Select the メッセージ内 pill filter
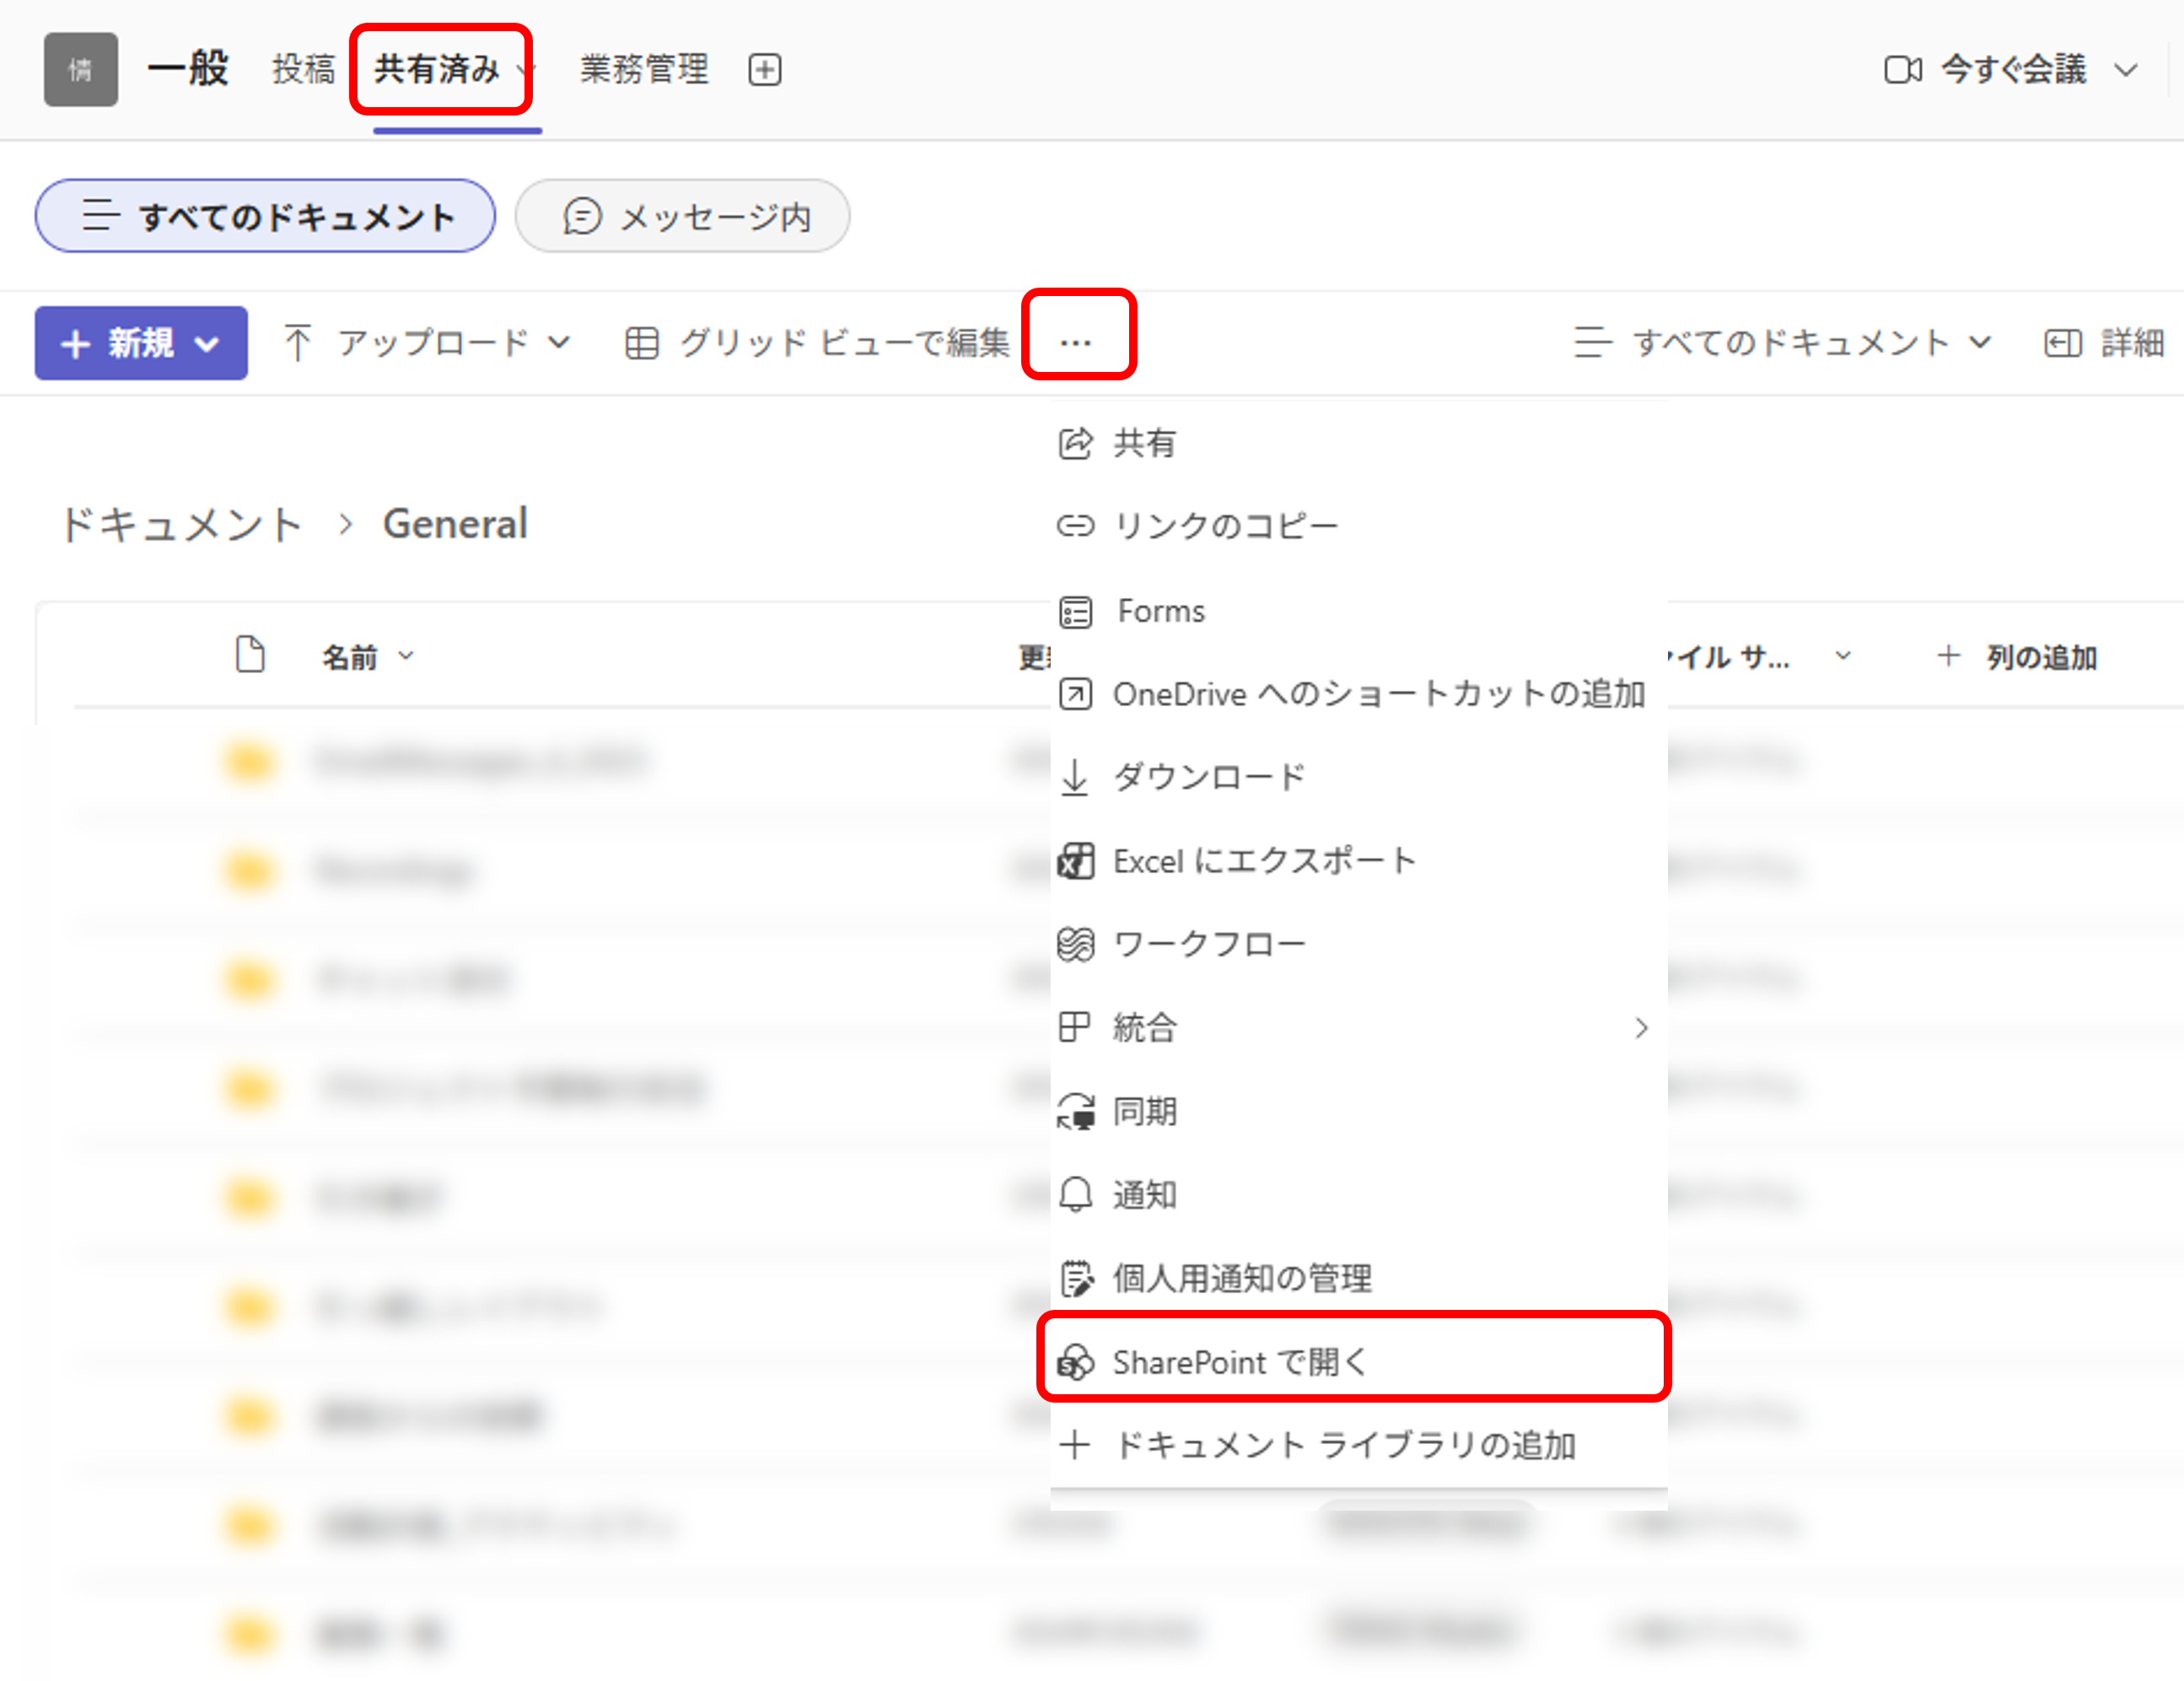This screenshot has width=2184, height=1681. pyautogui.click(x=683, y=216)
